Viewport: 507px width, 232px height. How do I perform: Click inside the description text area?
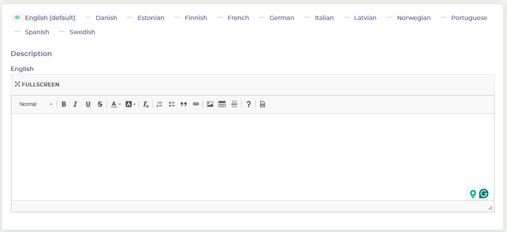tap(252, 157)
